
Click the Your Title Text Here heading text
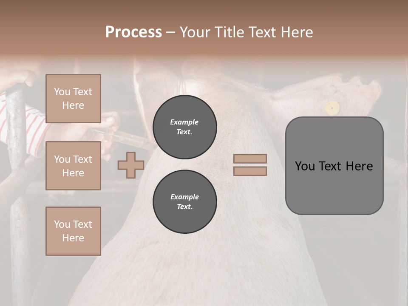tap(246, 32)
